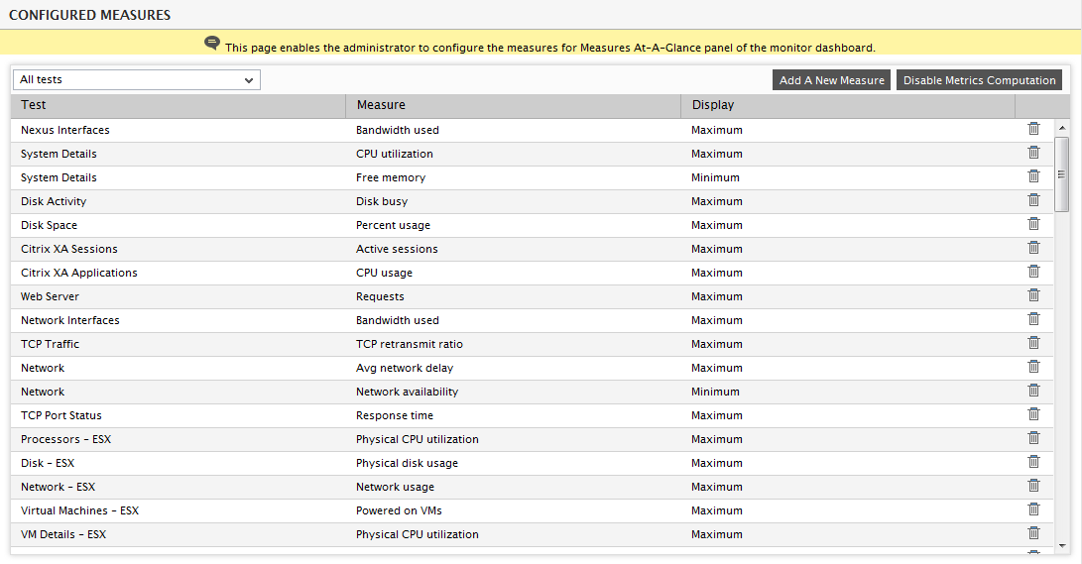
Task: Delete the Citrix XA Sessions row
Action: point(1033,248)
